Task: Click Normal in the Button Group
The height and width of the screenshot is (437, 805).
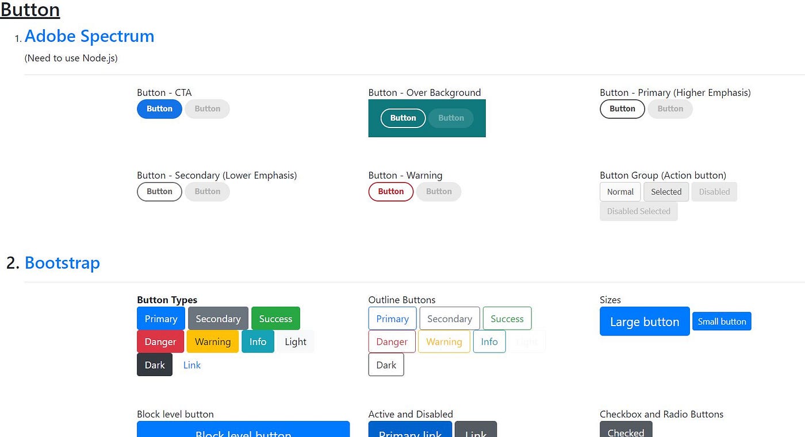Action: pyautogui.click(x=620, y=191)
